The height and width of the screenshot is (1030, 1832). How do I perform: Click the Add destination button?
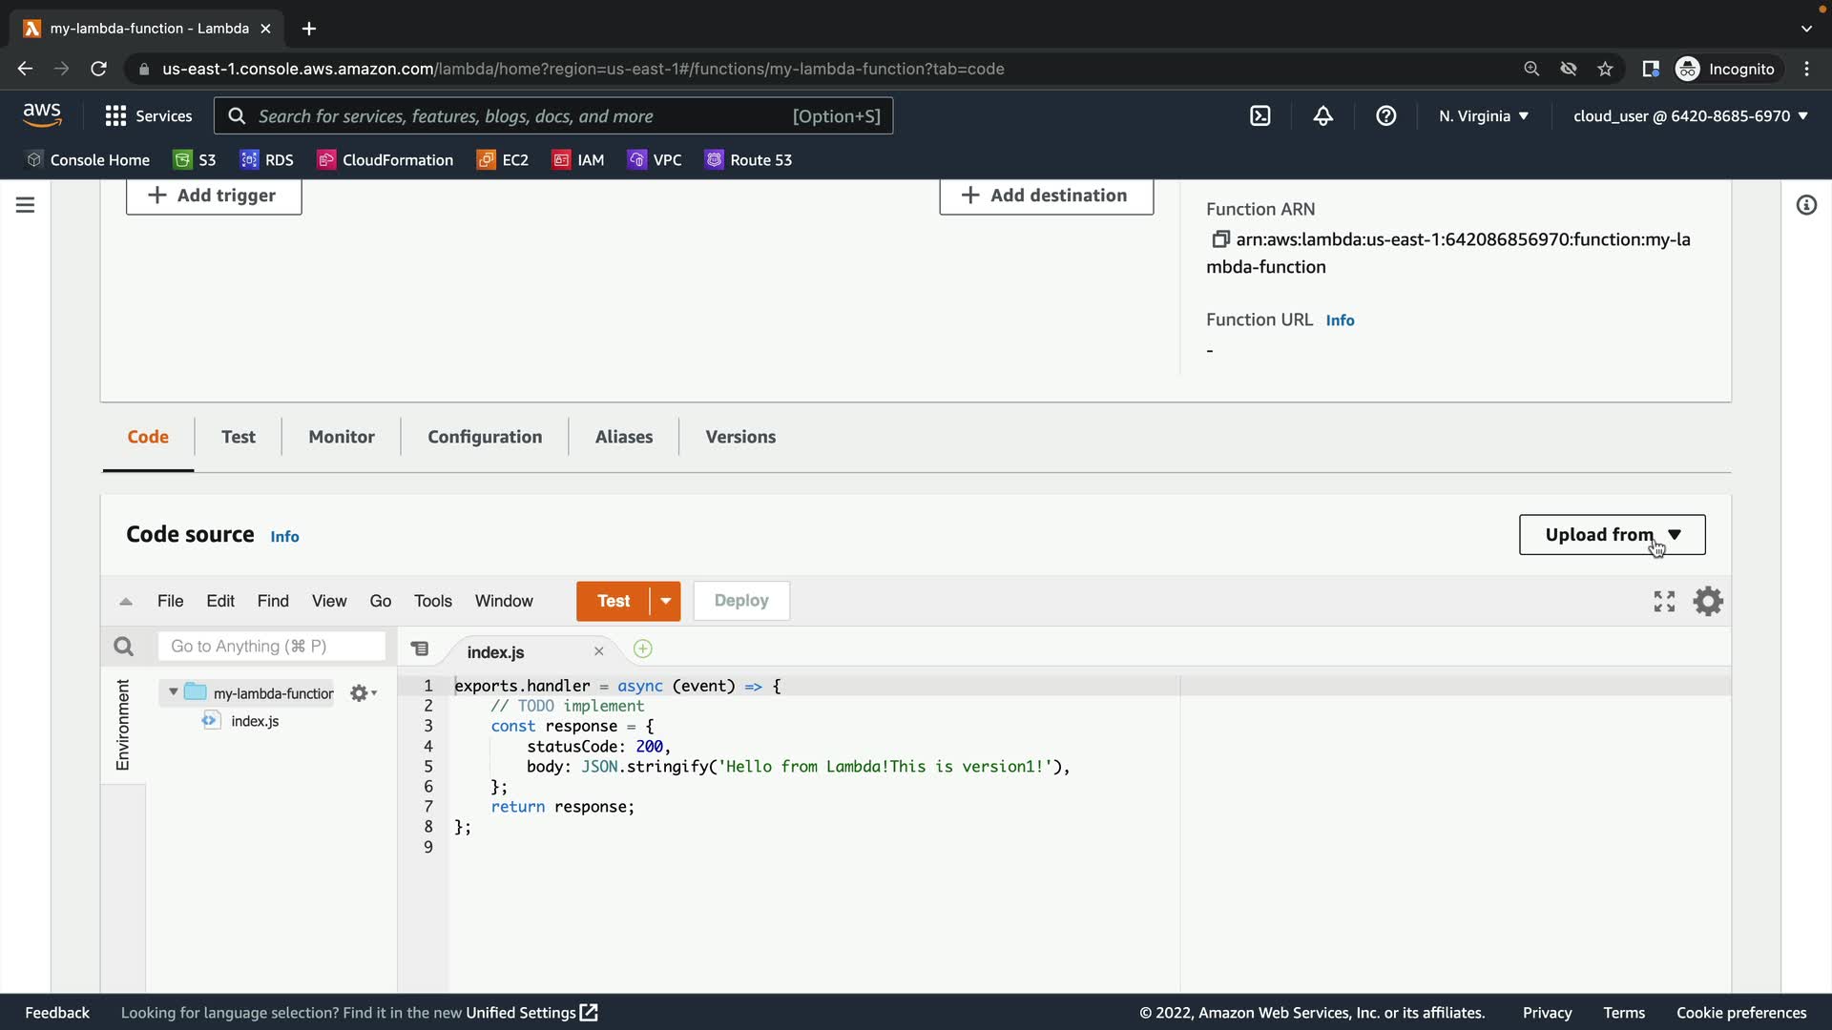point(1046,196)
